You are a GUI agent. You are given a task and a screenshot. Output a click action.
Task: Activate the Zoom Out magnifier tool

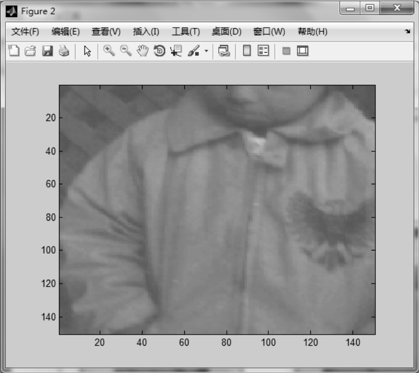click(126, 51)
